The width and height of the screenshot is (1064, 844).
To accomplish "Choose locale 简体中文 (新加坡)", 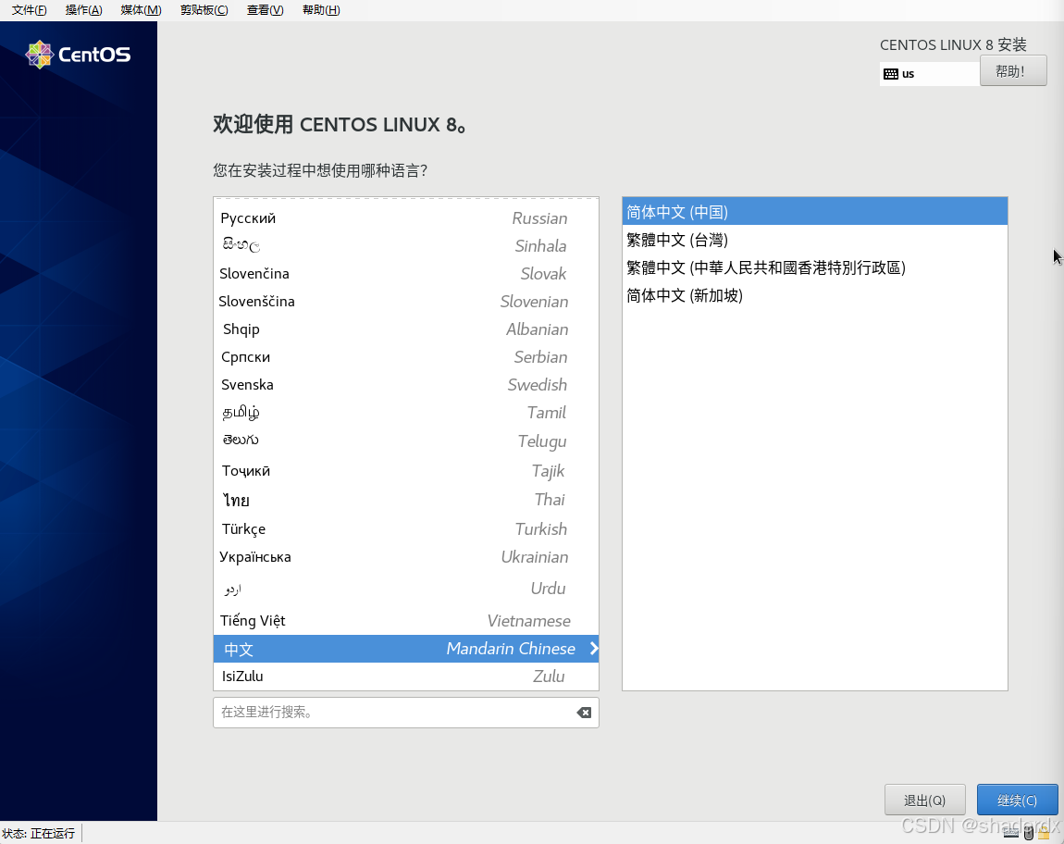I will (x=814, y=295).
